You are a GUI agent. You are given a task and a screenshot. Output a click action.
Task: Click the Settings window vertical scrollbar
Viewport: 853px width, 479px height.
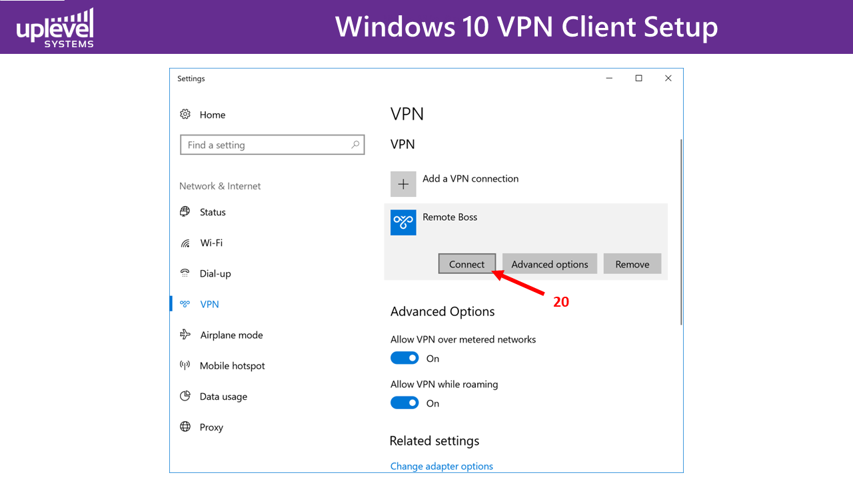click(680, 232)
